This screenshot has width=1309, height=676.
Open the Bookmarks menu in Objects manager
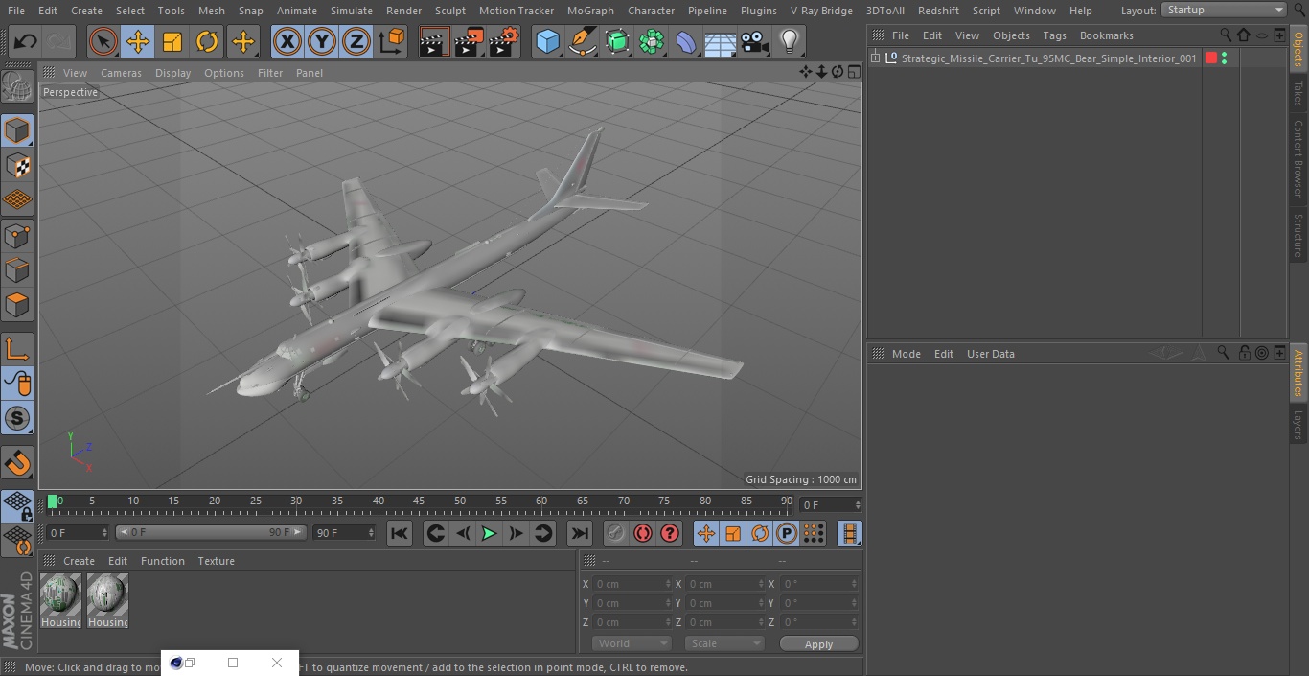pos(1106,35)
